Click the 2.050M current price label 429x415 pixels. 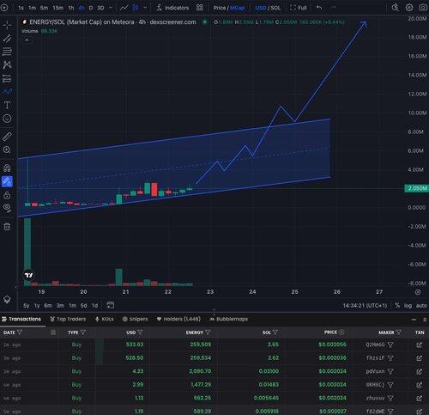[x=417, y=188]
